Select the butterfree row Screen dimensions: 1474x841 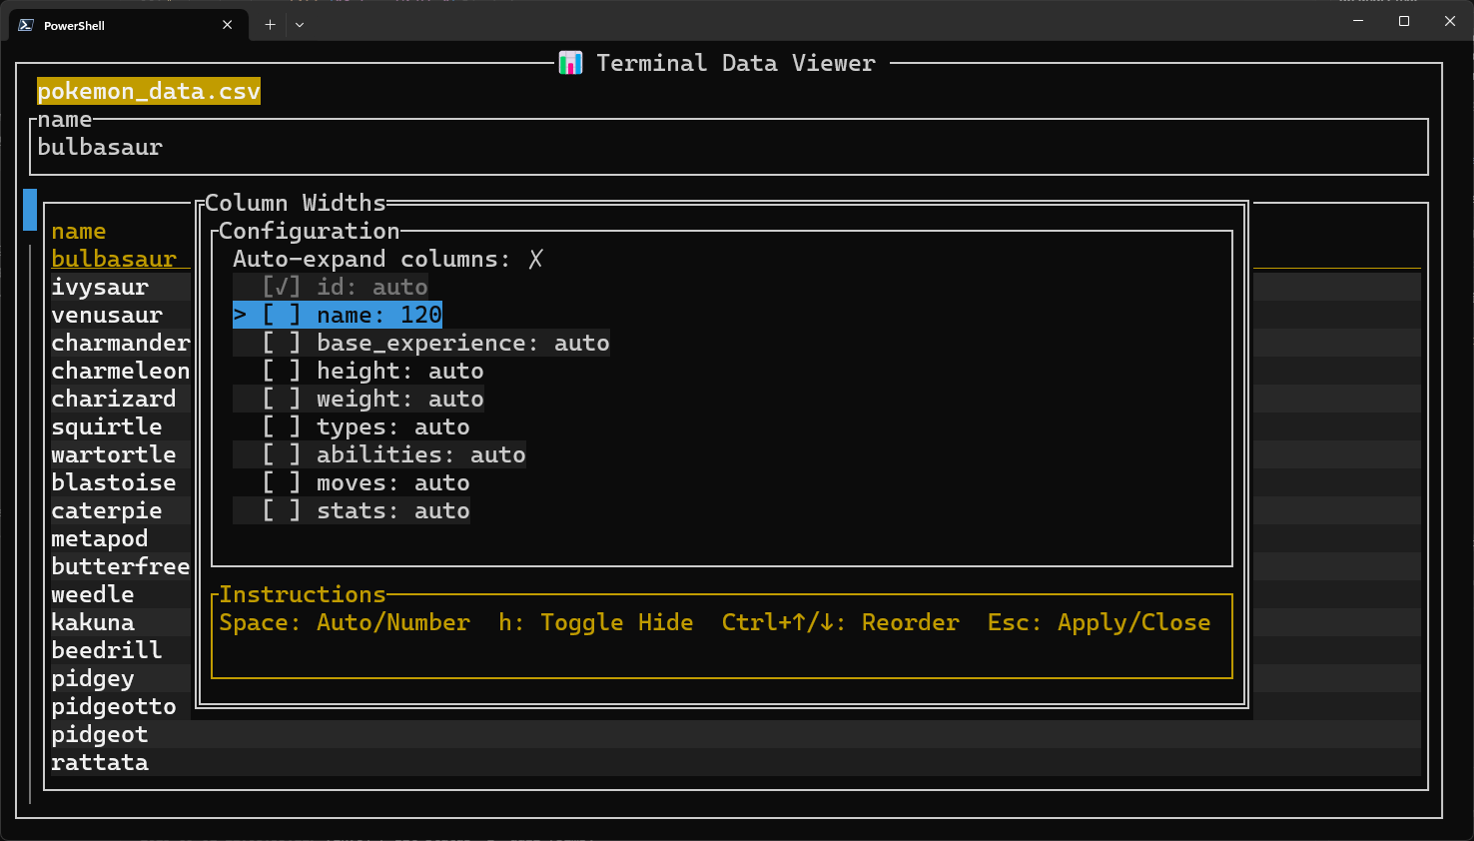(121, 567)
